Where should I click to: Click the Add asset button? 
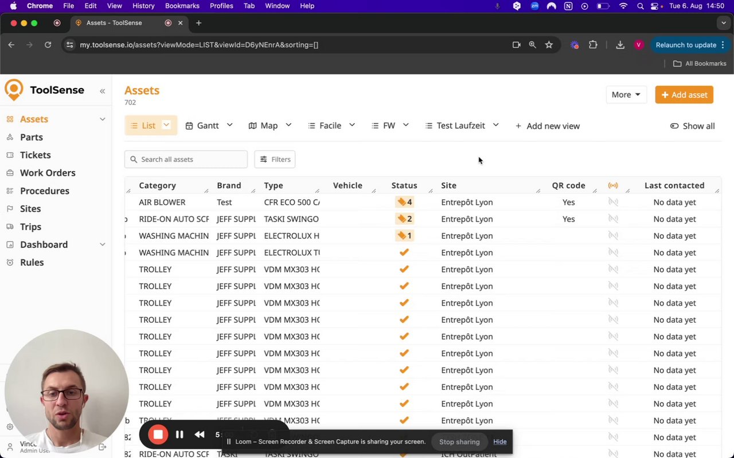[684, 95]
